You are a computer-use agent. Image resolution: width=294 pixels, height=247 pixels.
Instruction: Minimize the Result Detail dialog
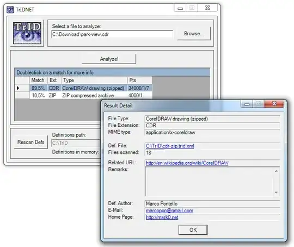click(247, 104)
